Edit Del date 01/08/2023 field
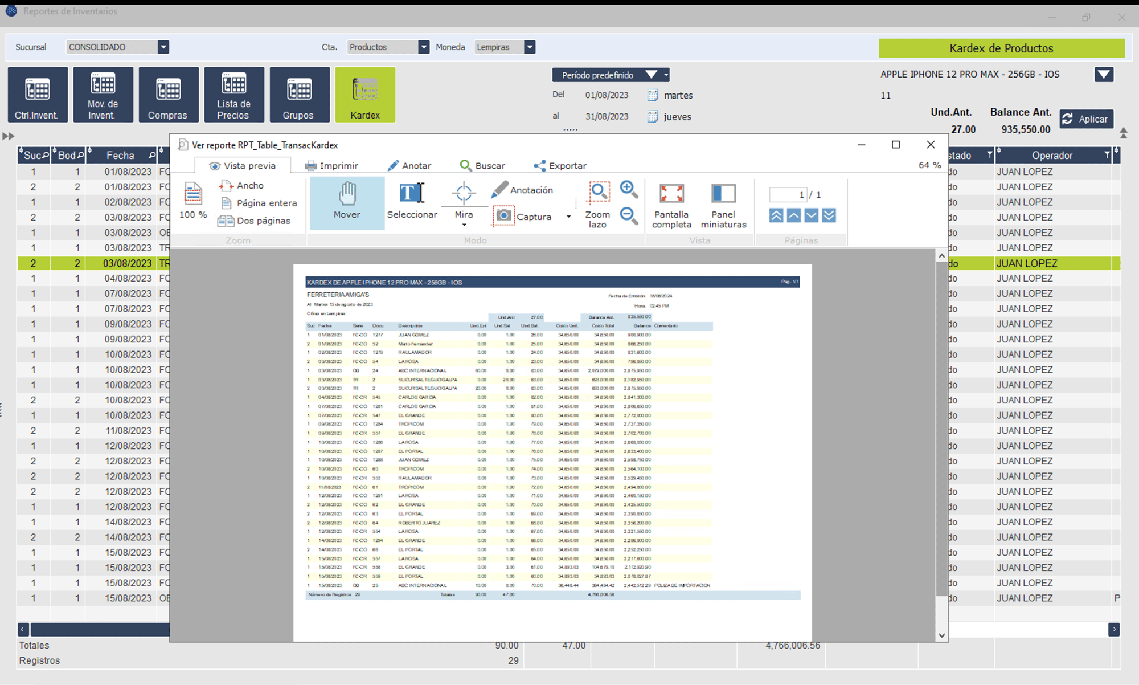 [607, 95]
